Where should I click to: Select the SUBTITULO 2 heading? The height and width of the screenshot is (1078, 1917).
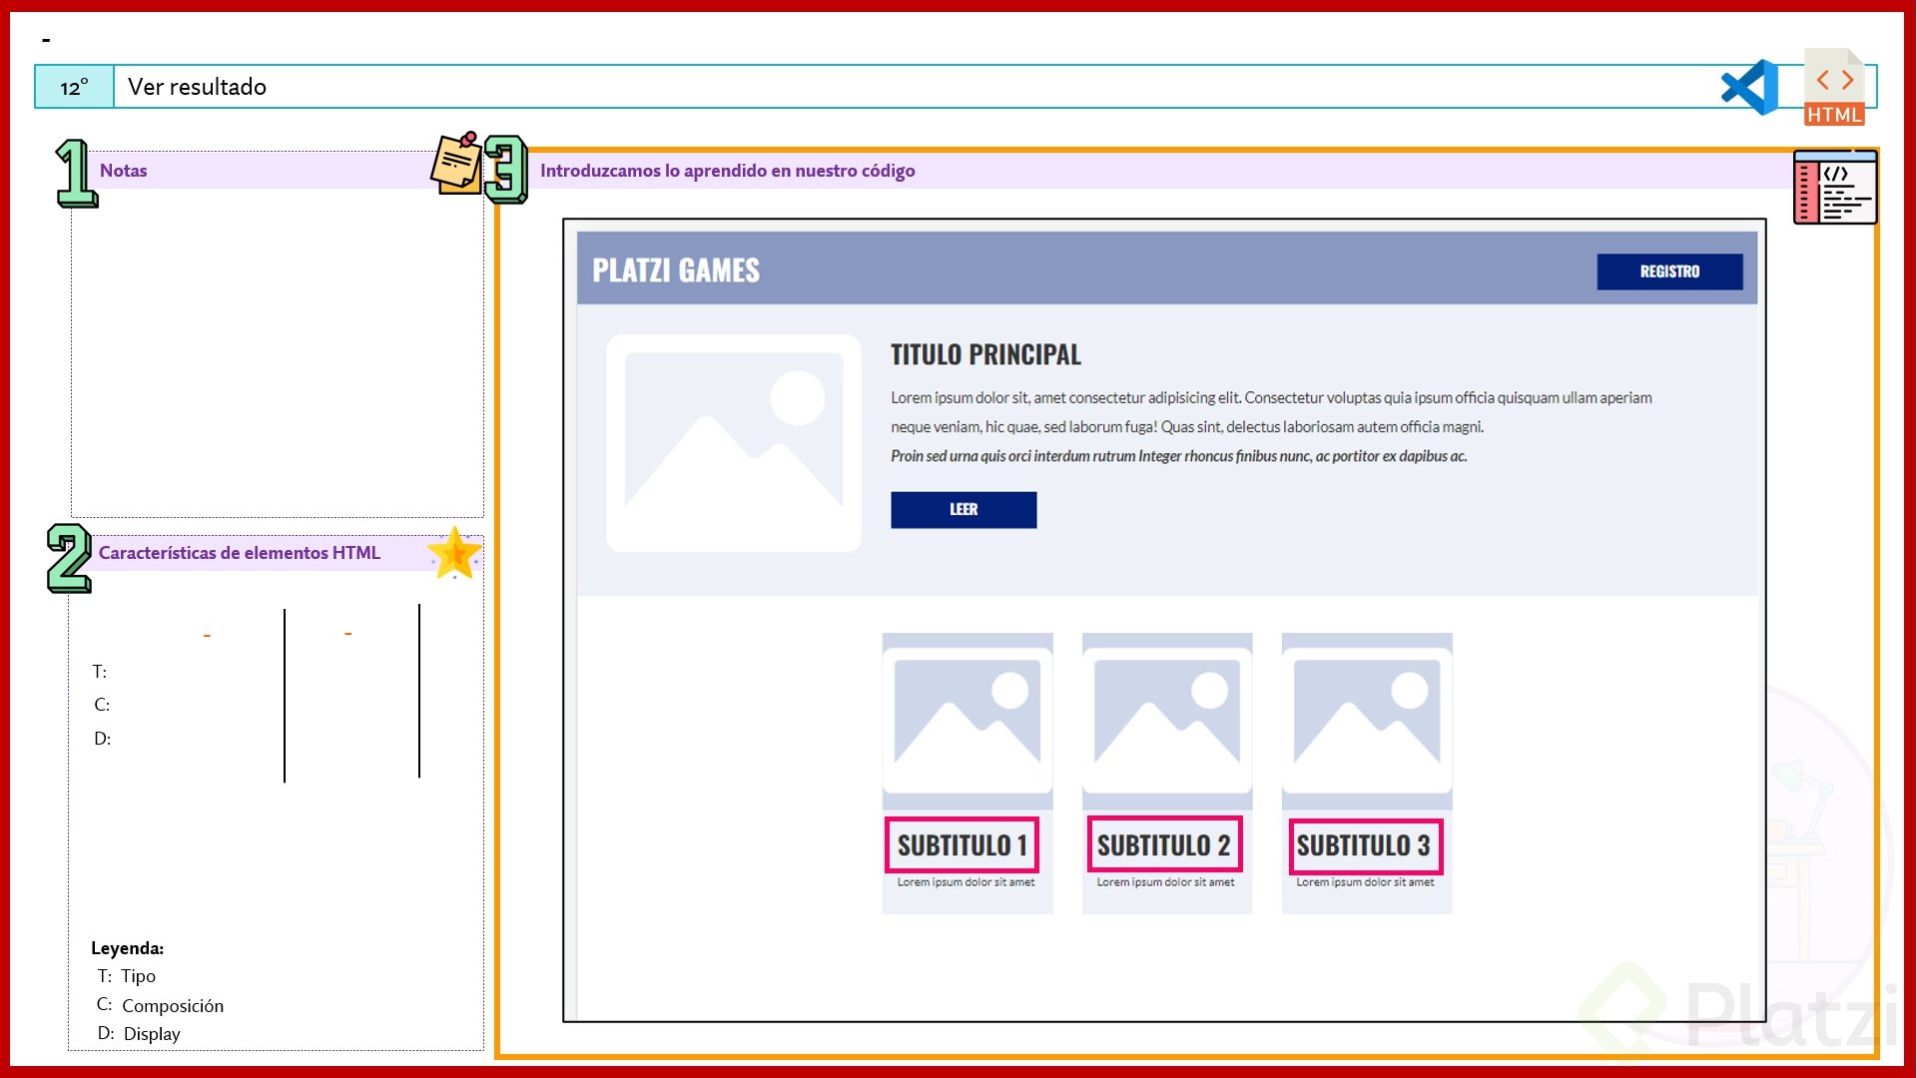point(1164,845)
